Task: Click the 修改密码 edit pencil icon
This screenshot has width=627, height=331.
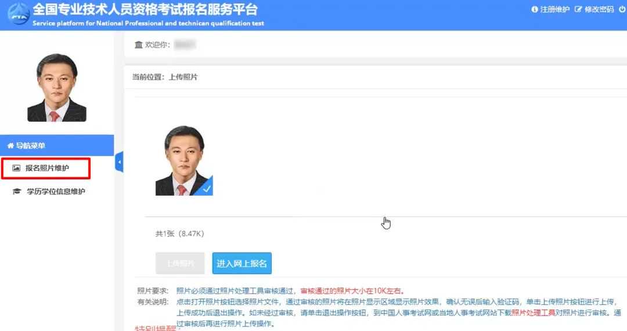Action: [578, 10]
